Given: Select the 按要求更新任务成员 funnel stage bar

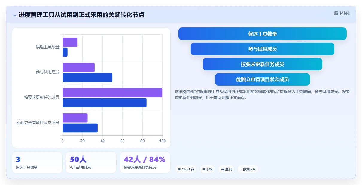Looking at the screenshot, I should (x=262, y=64).
